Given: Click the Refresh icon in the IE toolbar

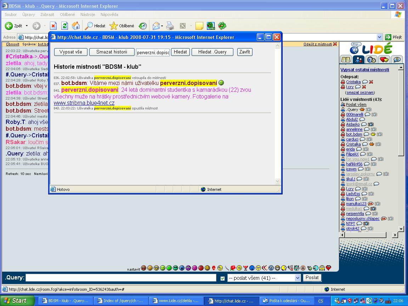Looking at the screenshot, I should point(64,26).
